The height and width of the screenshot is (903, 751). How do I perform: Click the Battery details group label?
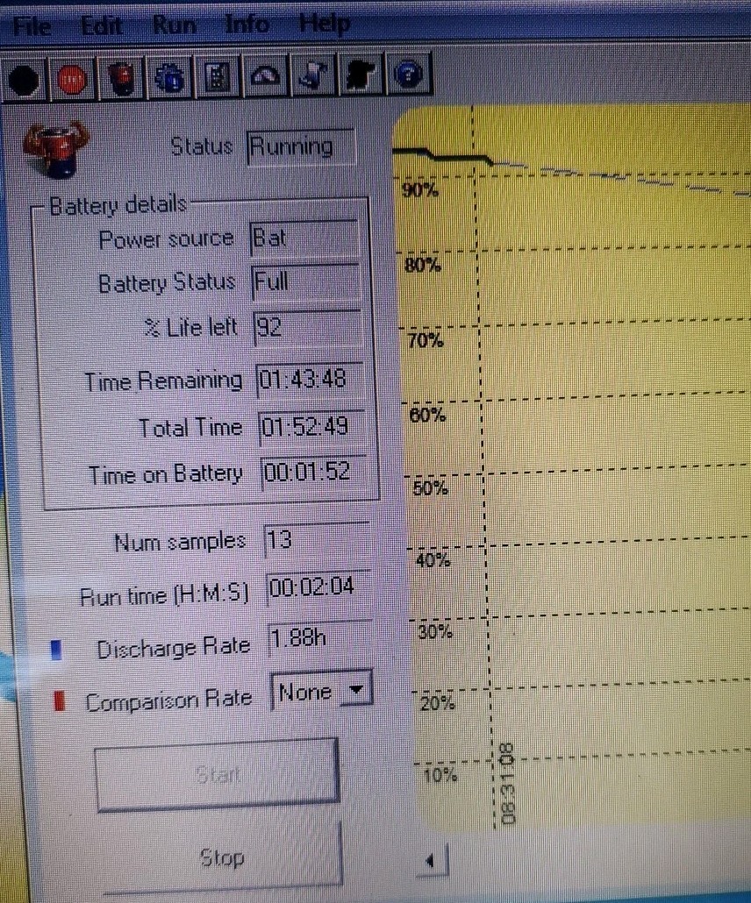(x=118, y=205)
